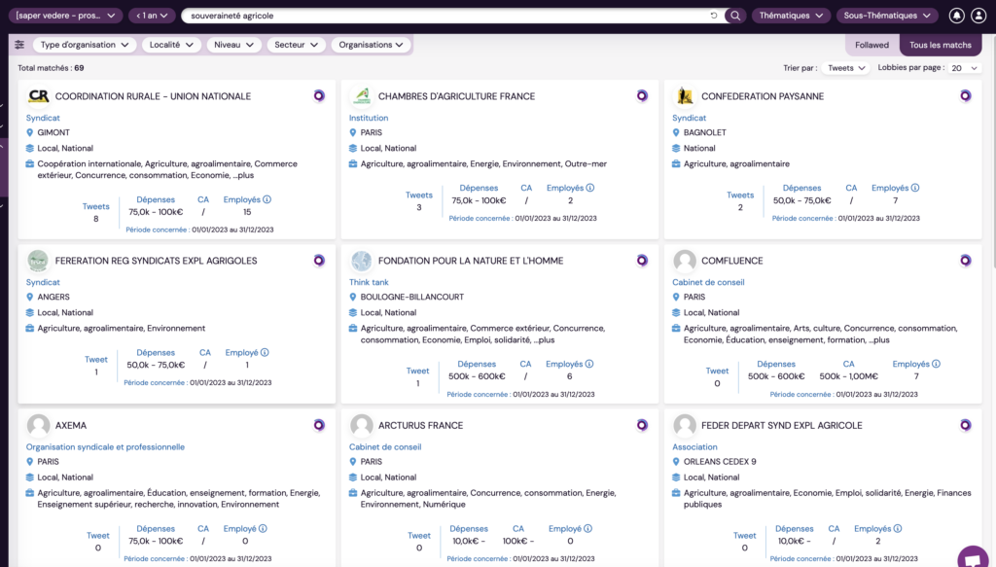The height and width of the screenshot is (567, 996).
Task: Select the Tous les matchs tab
Action: click(x=940, y=45)
